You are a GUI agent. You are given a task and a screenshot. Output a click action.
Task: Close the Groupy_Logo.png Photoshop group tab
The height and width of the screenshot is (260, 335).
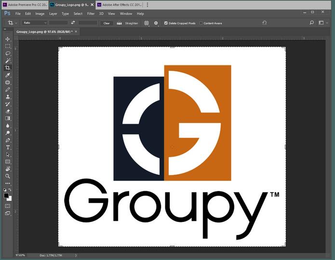[x=92, y=5]
